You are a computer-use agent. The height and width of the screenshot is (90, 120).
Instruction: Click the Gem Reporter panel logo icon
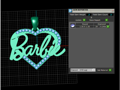click(70, 11)
